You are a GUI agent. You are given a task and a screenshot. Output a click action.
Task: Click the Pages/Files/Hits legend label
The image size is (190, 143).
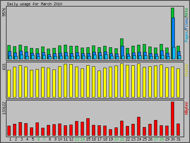click(x=186, y=25)
